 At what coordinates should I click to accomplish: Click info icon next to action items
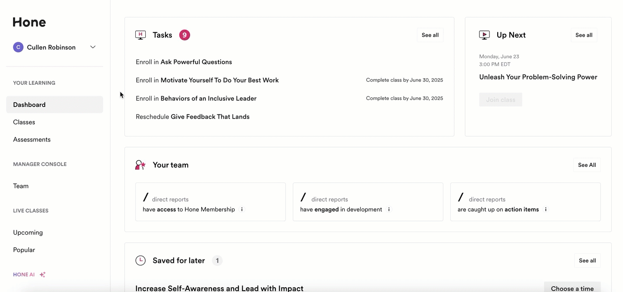[546, 209]
